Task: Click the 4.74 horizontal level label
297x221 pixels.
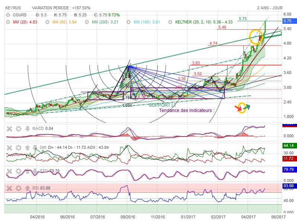Action: pos(213,44)
